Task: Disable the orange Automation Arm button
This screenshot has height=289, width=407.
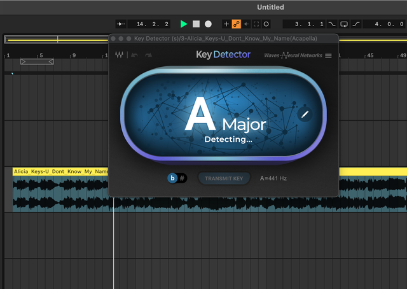Action: point(236,24)
